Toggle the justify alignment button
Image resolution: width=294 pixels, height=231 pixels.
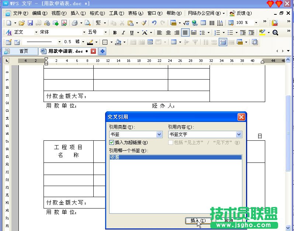185,32
